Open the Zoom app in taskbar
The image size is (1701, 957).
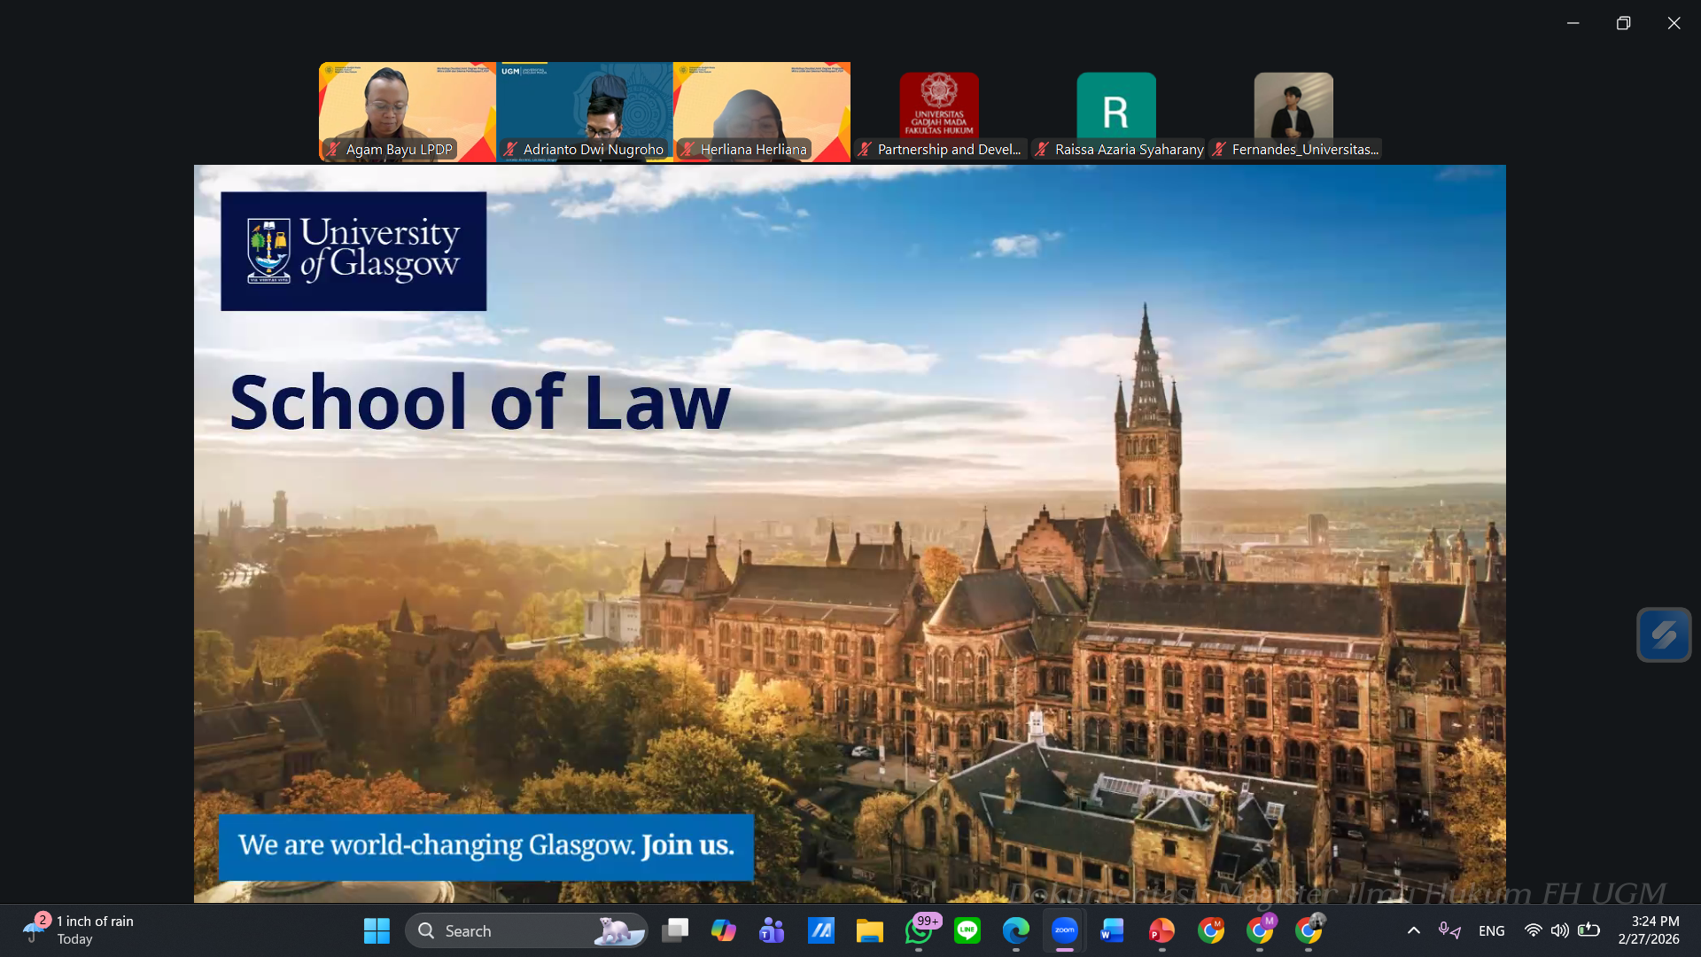tap(1064, 930)
